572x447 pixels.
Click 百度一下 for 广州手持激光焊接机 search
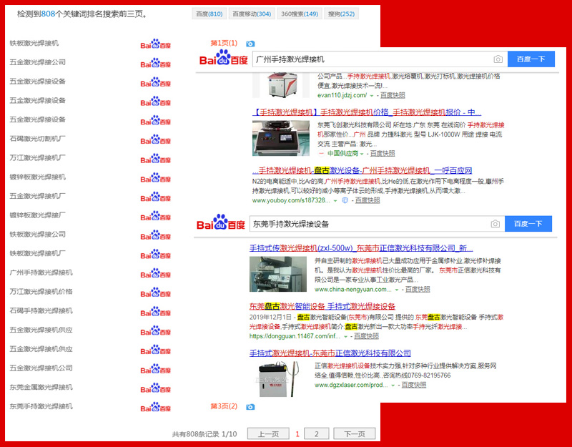pyautogui.click(x=531, y=59)
